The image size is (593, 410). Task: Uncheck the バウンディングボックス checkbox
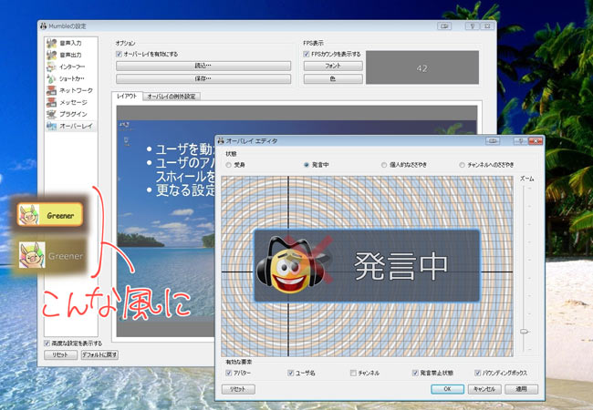pos(478,373)
